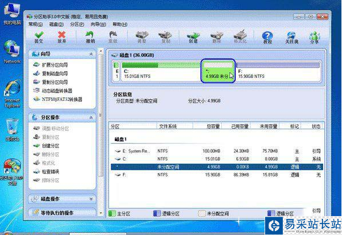The height and width of the screenshot is (235, 342).
Task: Expand the 磁盘操作 panel with its chevron
Action: coord(91,199)
